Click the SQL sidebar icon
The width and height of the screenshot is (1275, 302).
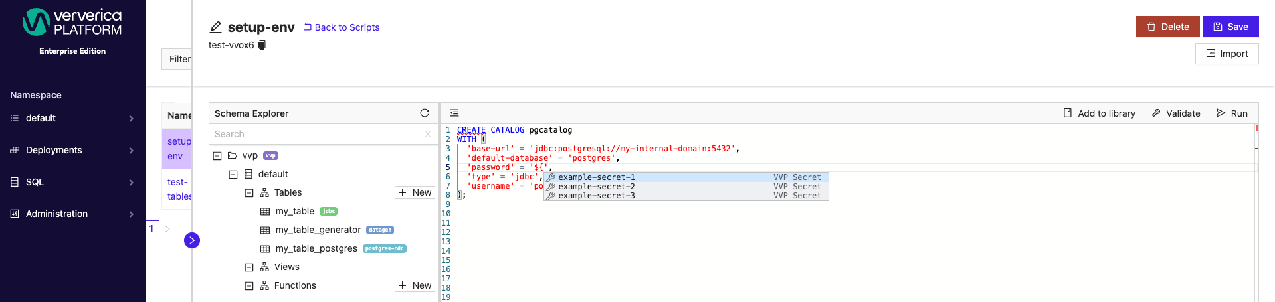[15, 182]
